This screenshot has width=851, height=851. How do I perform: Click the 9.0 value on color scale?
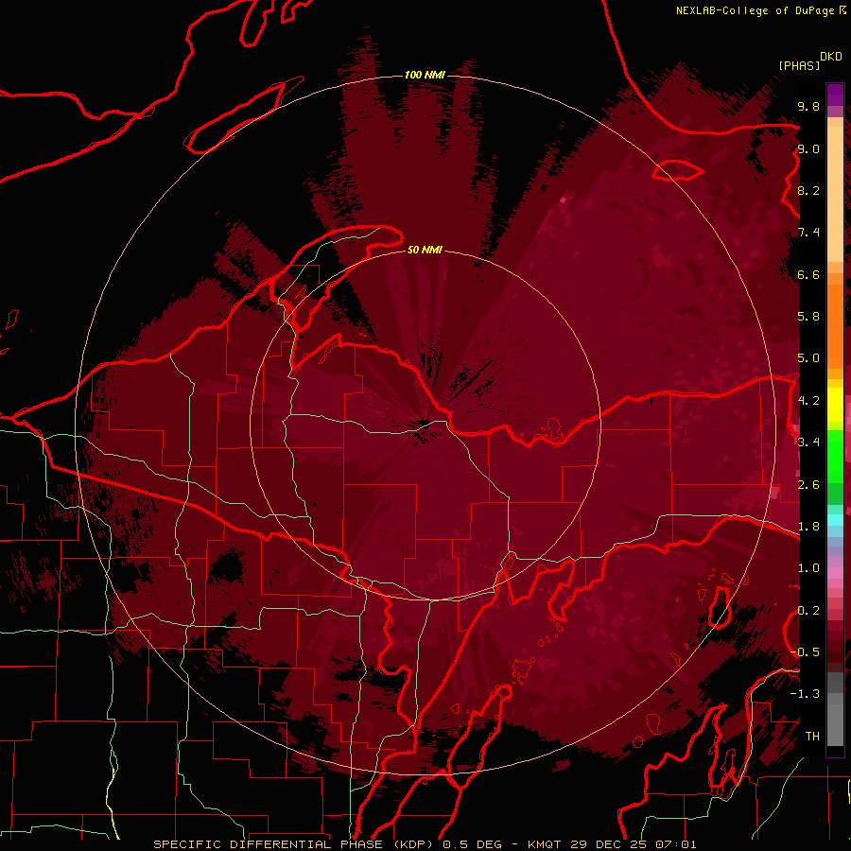coord(808,148)
